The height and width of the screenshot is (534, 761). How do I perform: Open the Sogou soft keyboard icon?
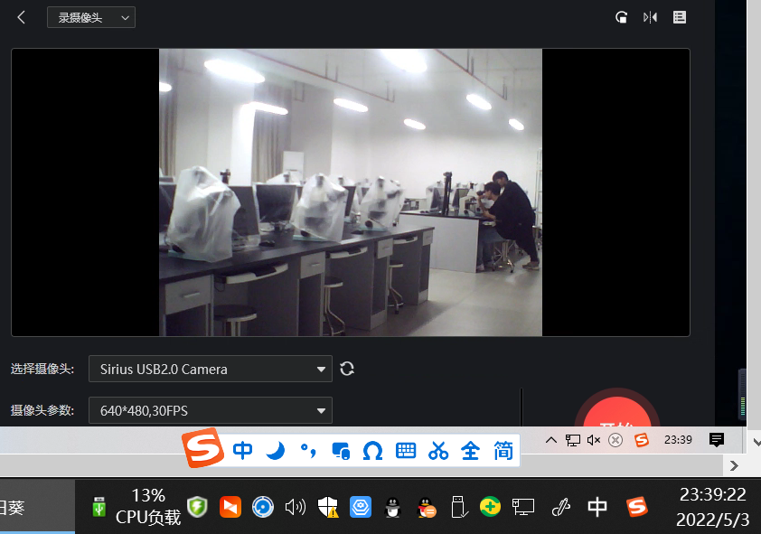pos(406,450)
